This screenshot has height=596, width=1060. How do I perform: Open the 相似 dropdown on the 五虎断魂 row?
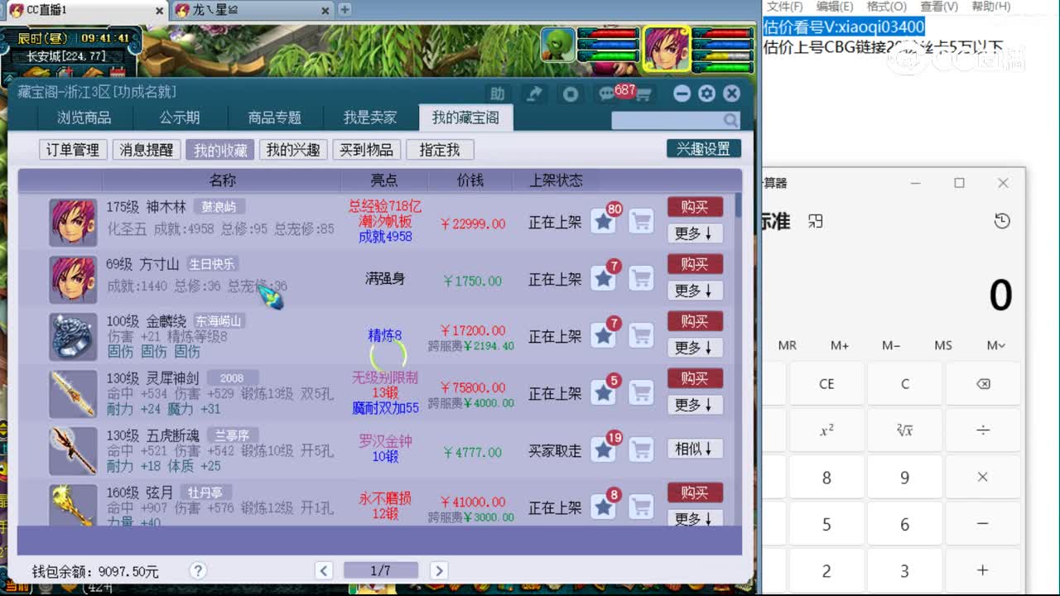[695, 449]
